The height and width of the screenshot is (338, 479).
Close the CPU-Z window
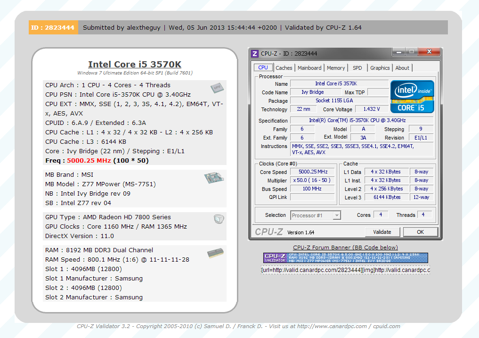pyautogui.click(x=429, y=52)
